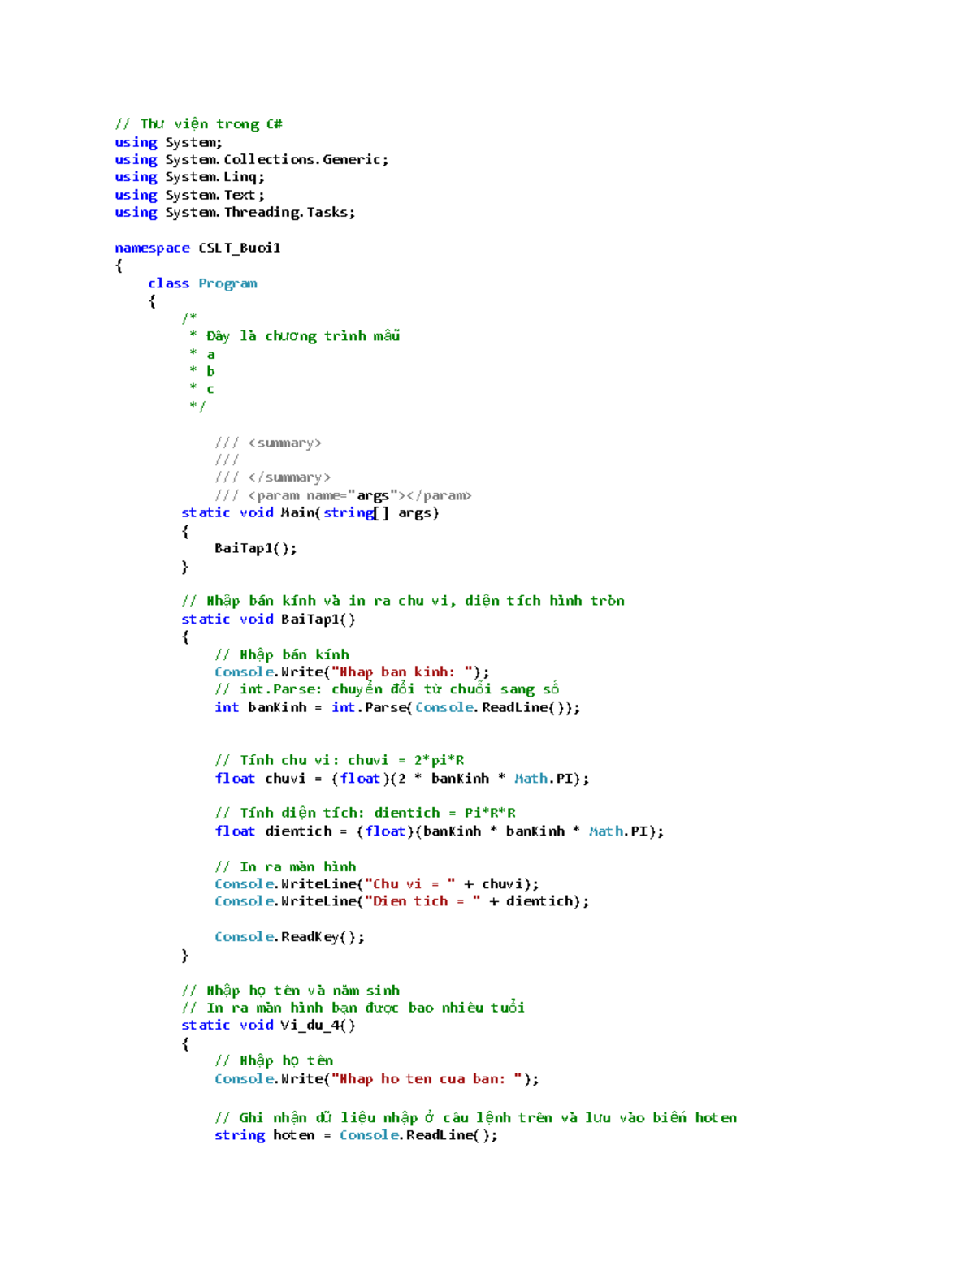Image resolution: width=975 pixels, height=1261 pixels.
Task: Click on "using System.Collections.Generic;"
Action: (250, 159)
